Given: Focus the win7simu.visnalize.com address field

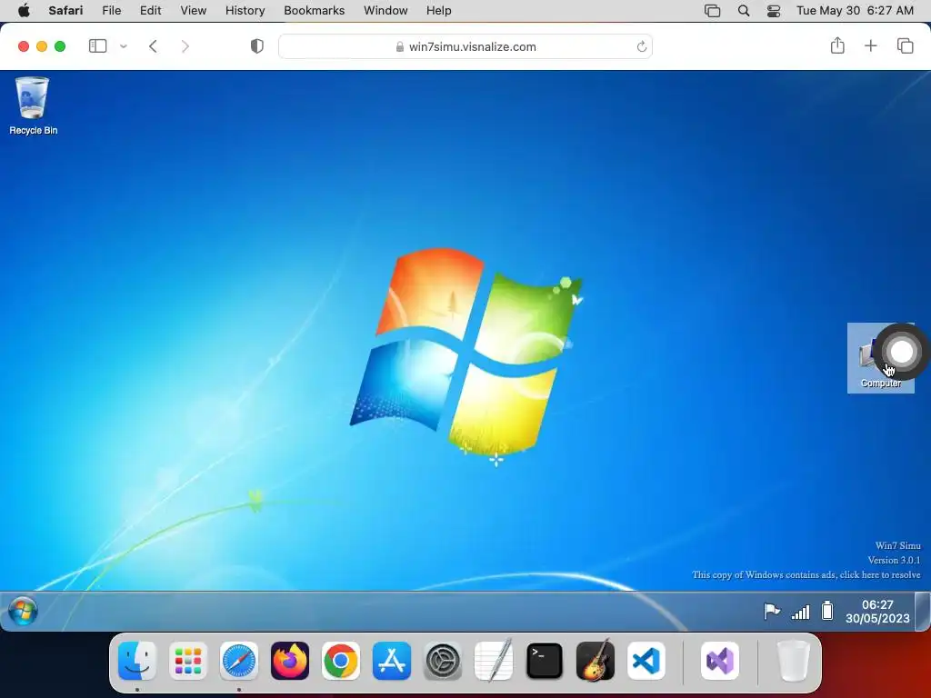Looking at the screenshot, I should (465, 46).
